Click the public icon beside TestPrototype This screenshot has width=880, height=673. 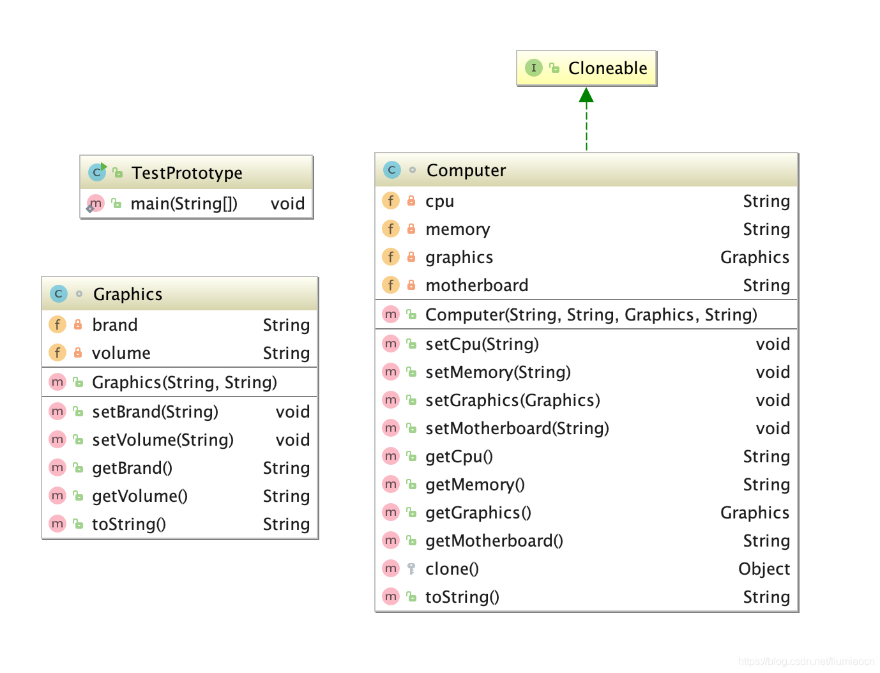[118, 172]
